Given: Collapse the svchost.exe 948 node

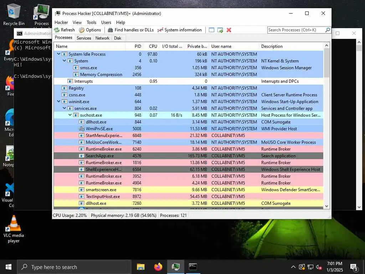Looking at the screenshot, I should (70, 115).
